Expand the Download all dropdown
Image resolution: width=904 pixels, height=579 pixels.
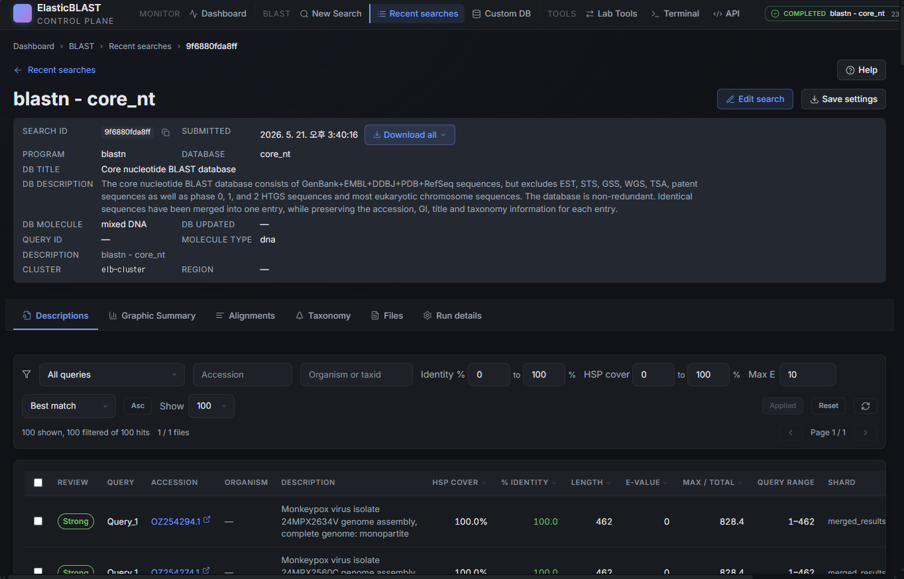point(410,134)
